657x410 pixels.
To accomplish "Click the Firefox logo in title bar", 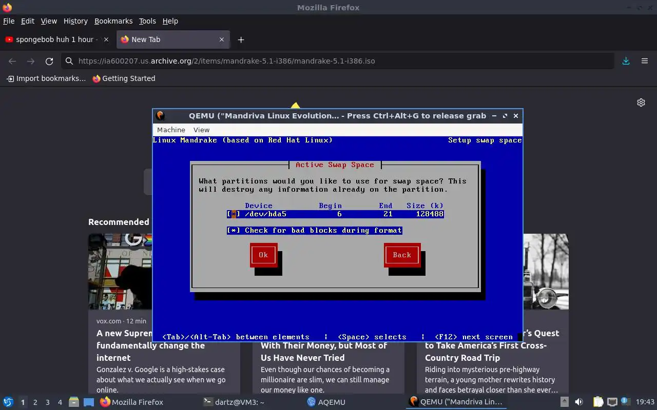I will click(7, 8).
